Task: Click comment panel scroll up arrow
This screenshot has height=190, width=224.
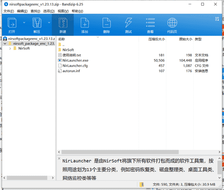Action: pos(220,158)
